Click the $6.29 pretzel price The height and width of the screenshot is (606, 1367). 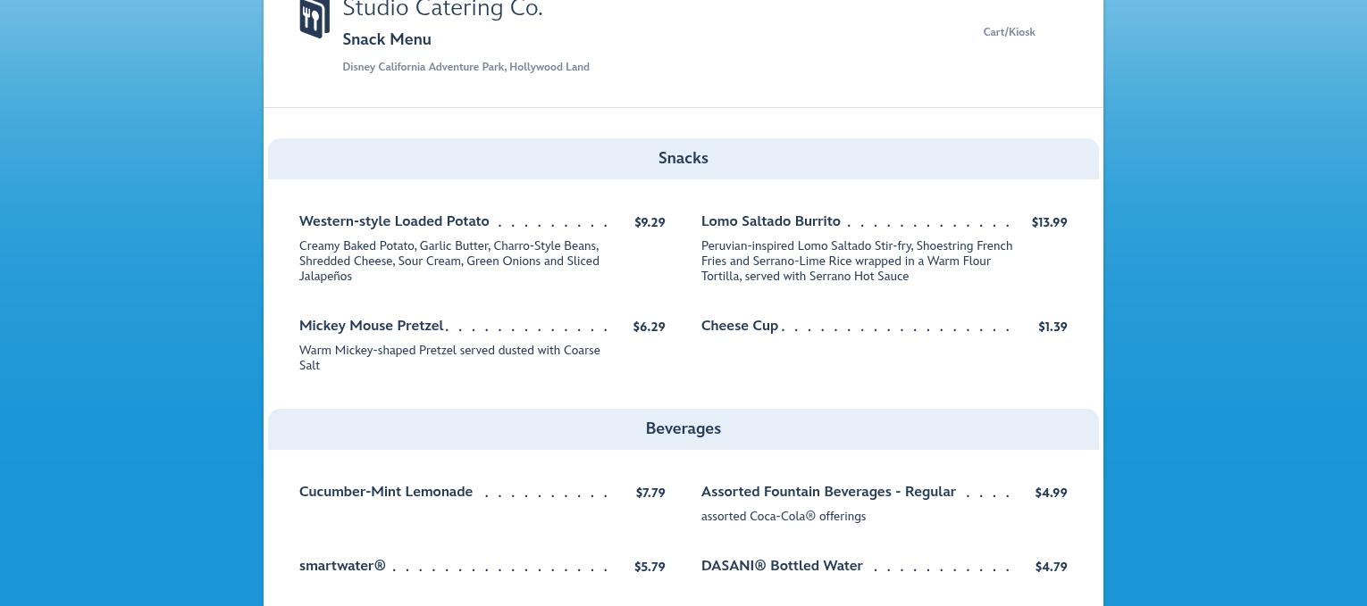pos(649,327)
